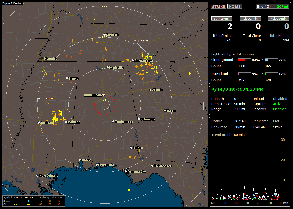Click the Noises/min button

click(x=278, y=19)
